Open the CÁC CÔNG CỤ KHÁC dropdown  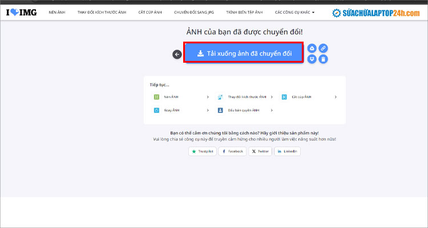[294, 12]
